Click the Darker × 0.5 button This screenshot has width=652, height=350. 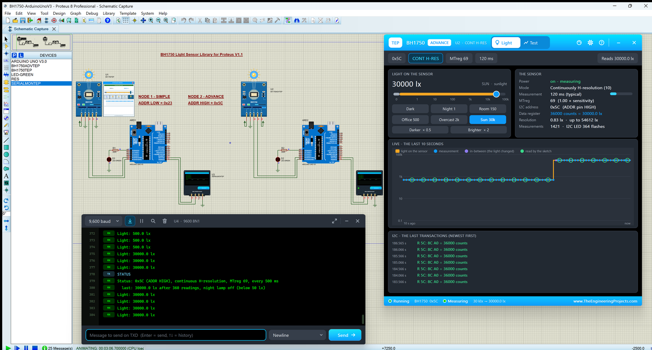420,130
